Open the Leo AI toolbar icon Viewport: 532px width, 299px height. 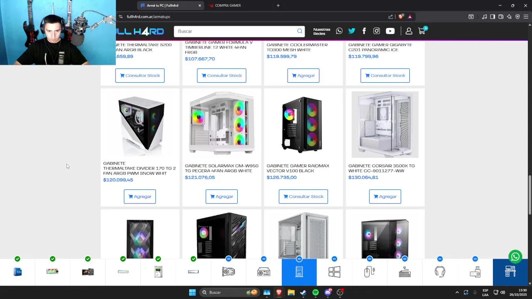[x=509, y=17]
